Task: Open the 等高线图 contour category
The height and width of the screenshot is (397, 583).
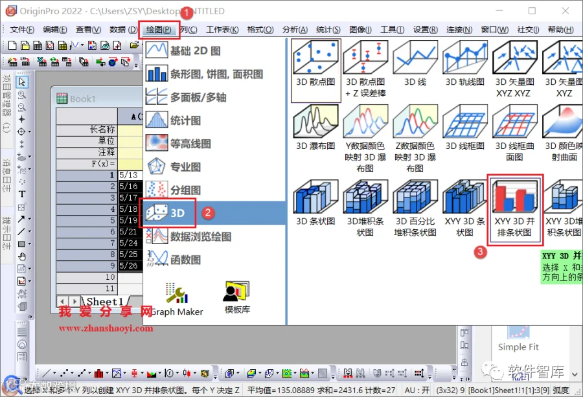Action: tap(214, 144)
